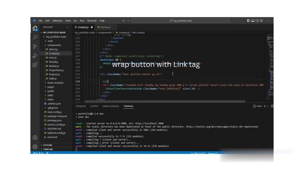Switch to the Contact.js editor tab

pos(83,28)
